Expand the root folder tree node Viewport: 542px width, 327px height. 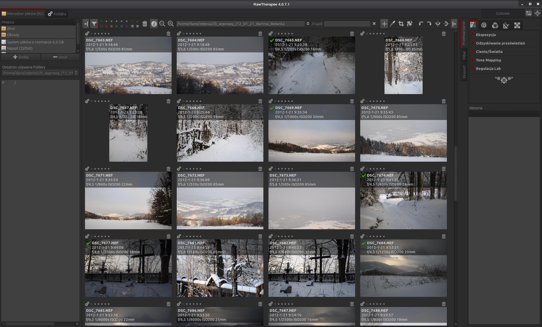tap(3, 83)
